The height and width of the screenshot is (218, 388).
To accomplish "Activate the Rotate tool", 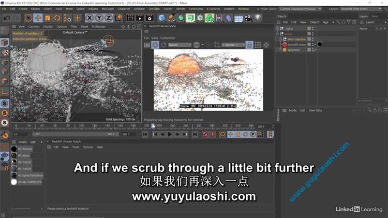I will pos(57,18).
